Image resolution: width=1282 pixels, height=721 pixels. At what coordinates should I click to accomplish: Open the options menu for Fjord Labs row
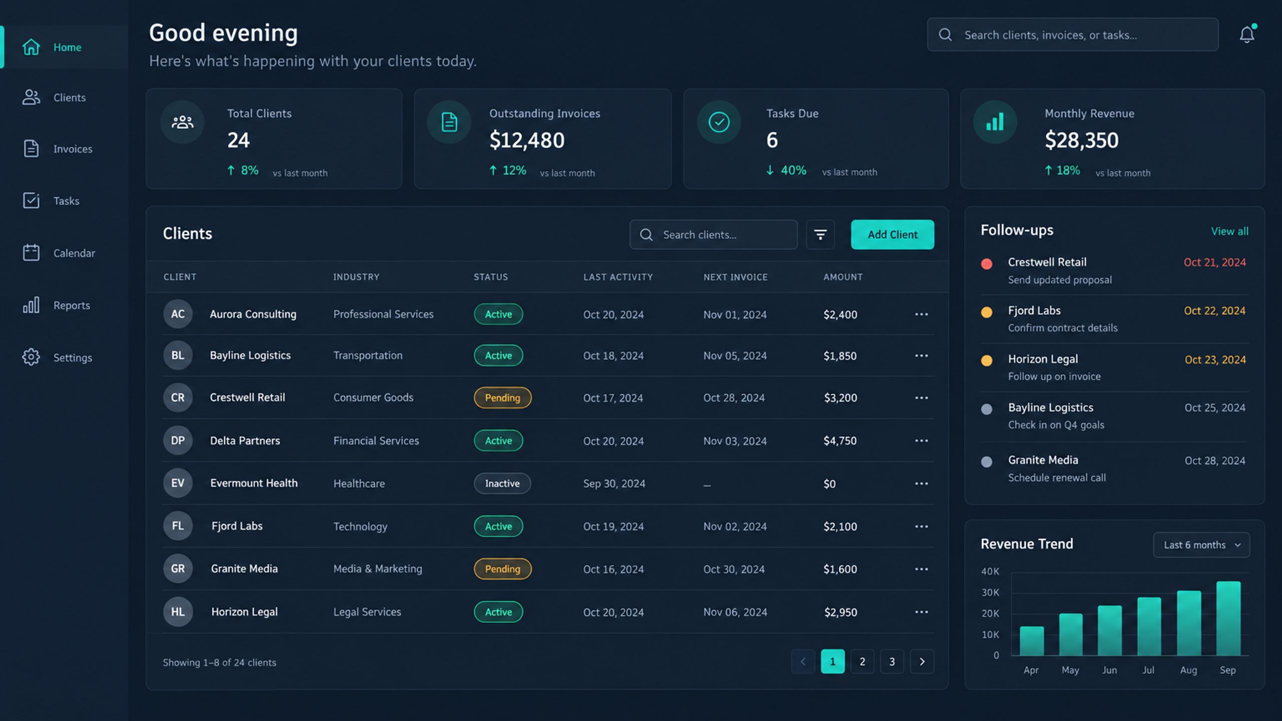(x=921, y=527)
